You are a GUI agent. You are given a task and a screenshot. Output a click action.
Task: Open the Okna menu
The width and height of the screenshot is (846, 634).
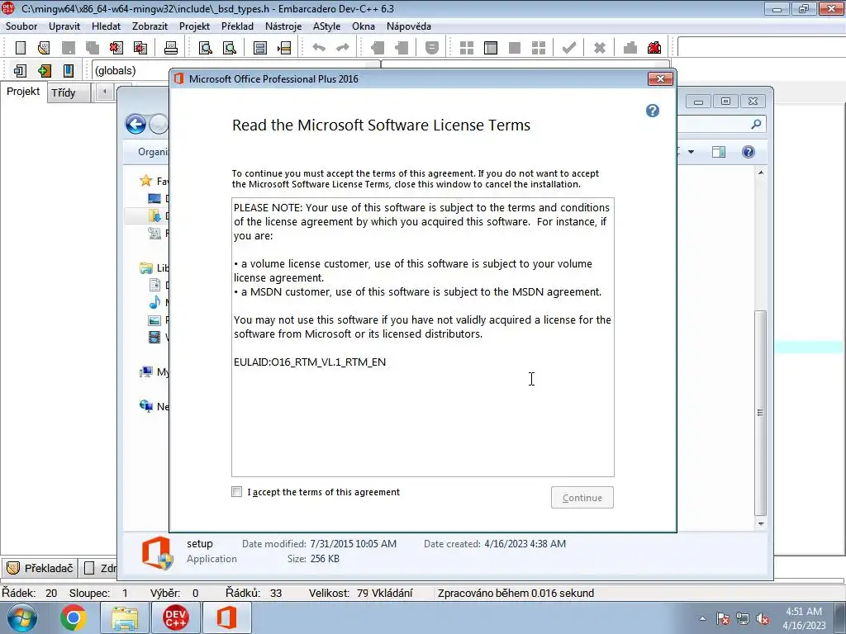point(364,26)
